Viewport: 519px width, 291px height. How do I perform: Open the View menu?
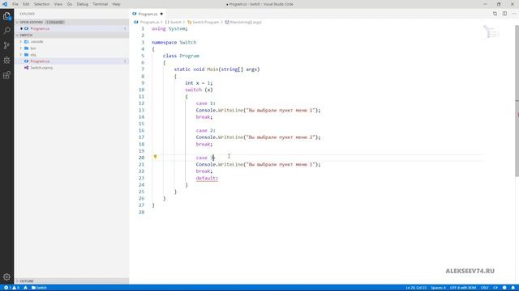[x=58, y=4]
